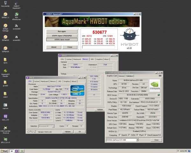
Task: Switch to the Validation tab in GPU-Z
Action: point(130,76)
